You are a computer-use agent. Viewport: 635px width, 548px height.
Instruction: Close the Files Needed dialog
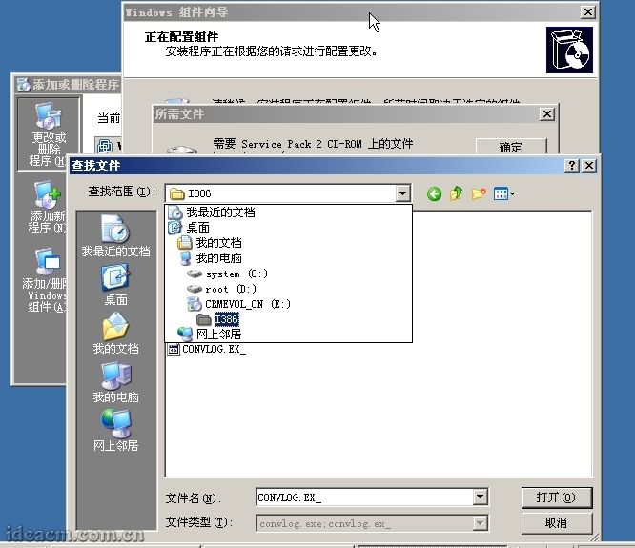pos(546,114)
